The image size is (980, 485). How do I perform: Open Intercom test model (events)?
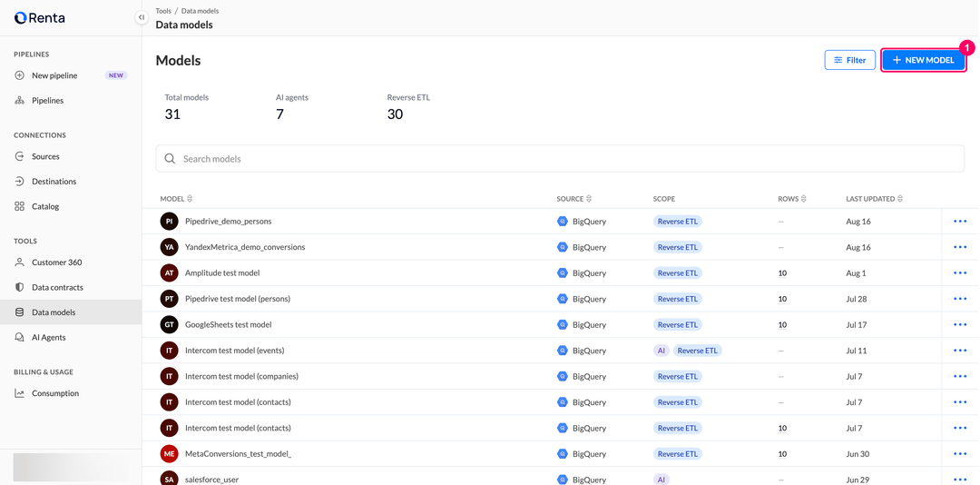pos(234,351)
